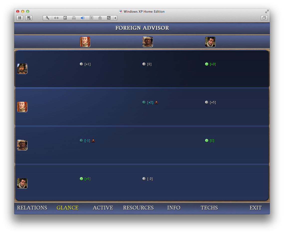Select red-haired queen portrait in left column
284x234 pixels.
22,107
